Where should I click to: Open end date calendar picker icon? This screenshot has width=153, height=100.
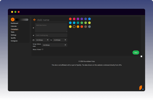click(65, 40)
